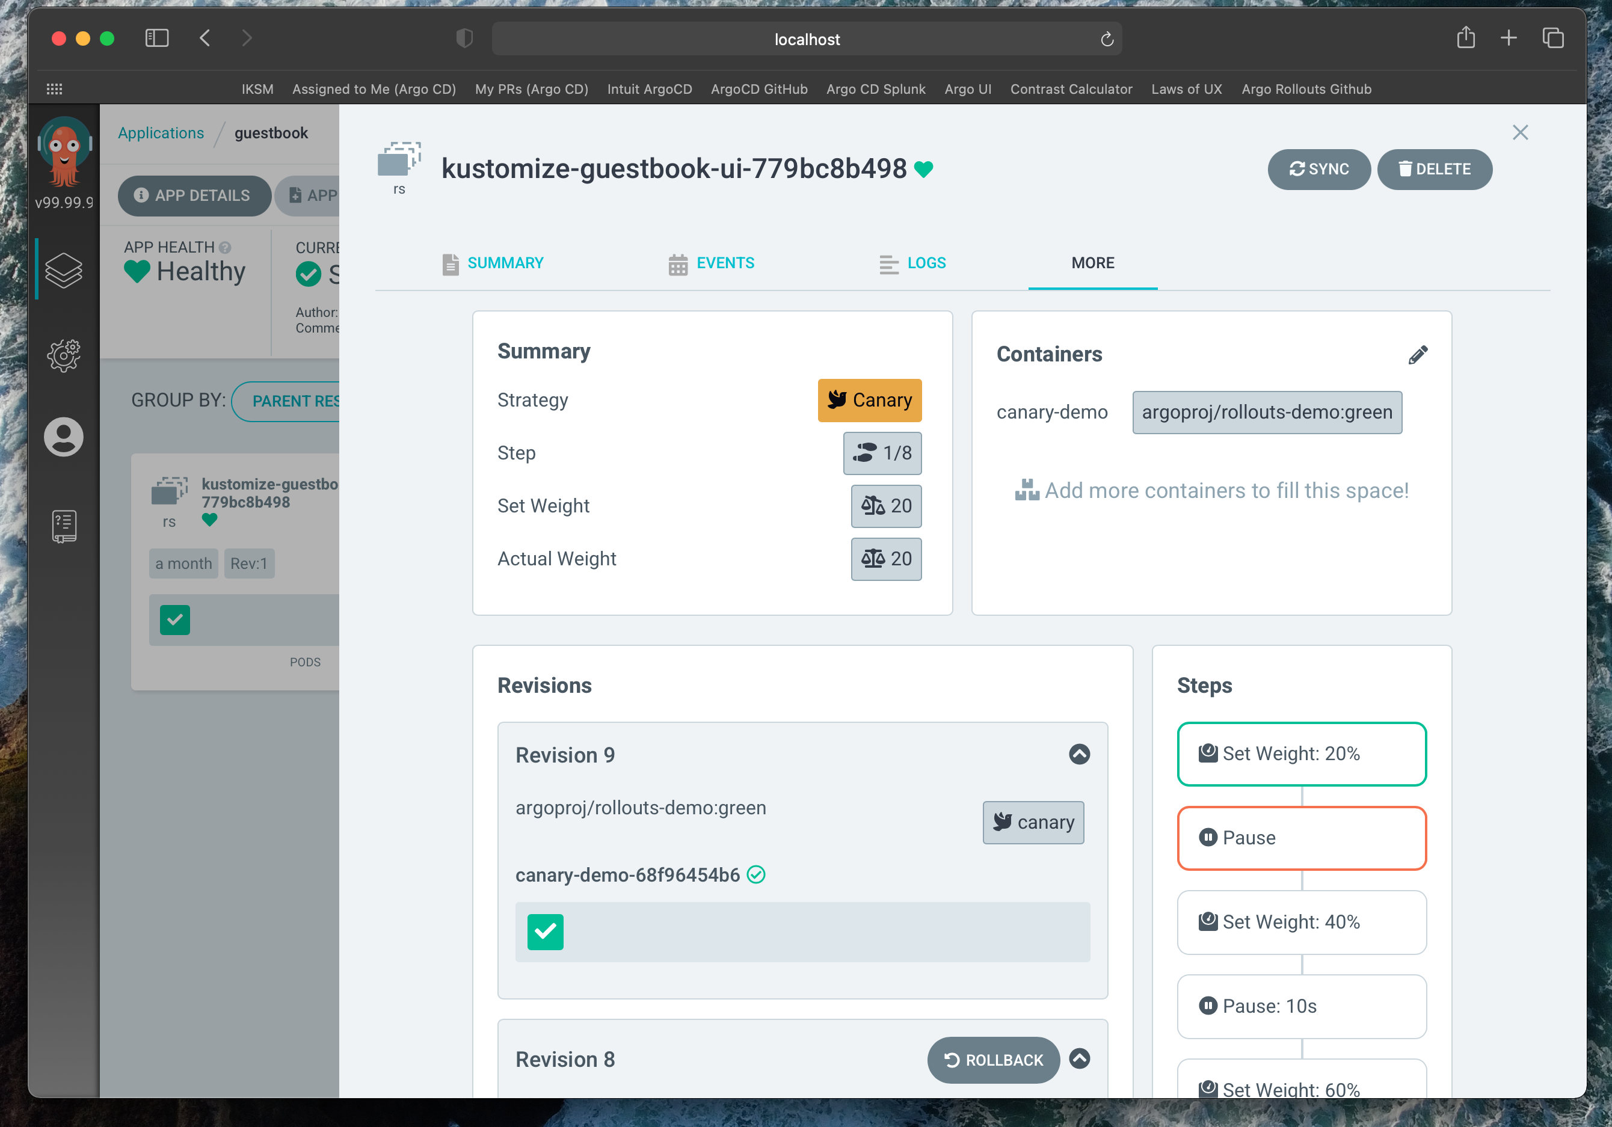
Task: Click Safari share icon
Action: click(1465, 38)
